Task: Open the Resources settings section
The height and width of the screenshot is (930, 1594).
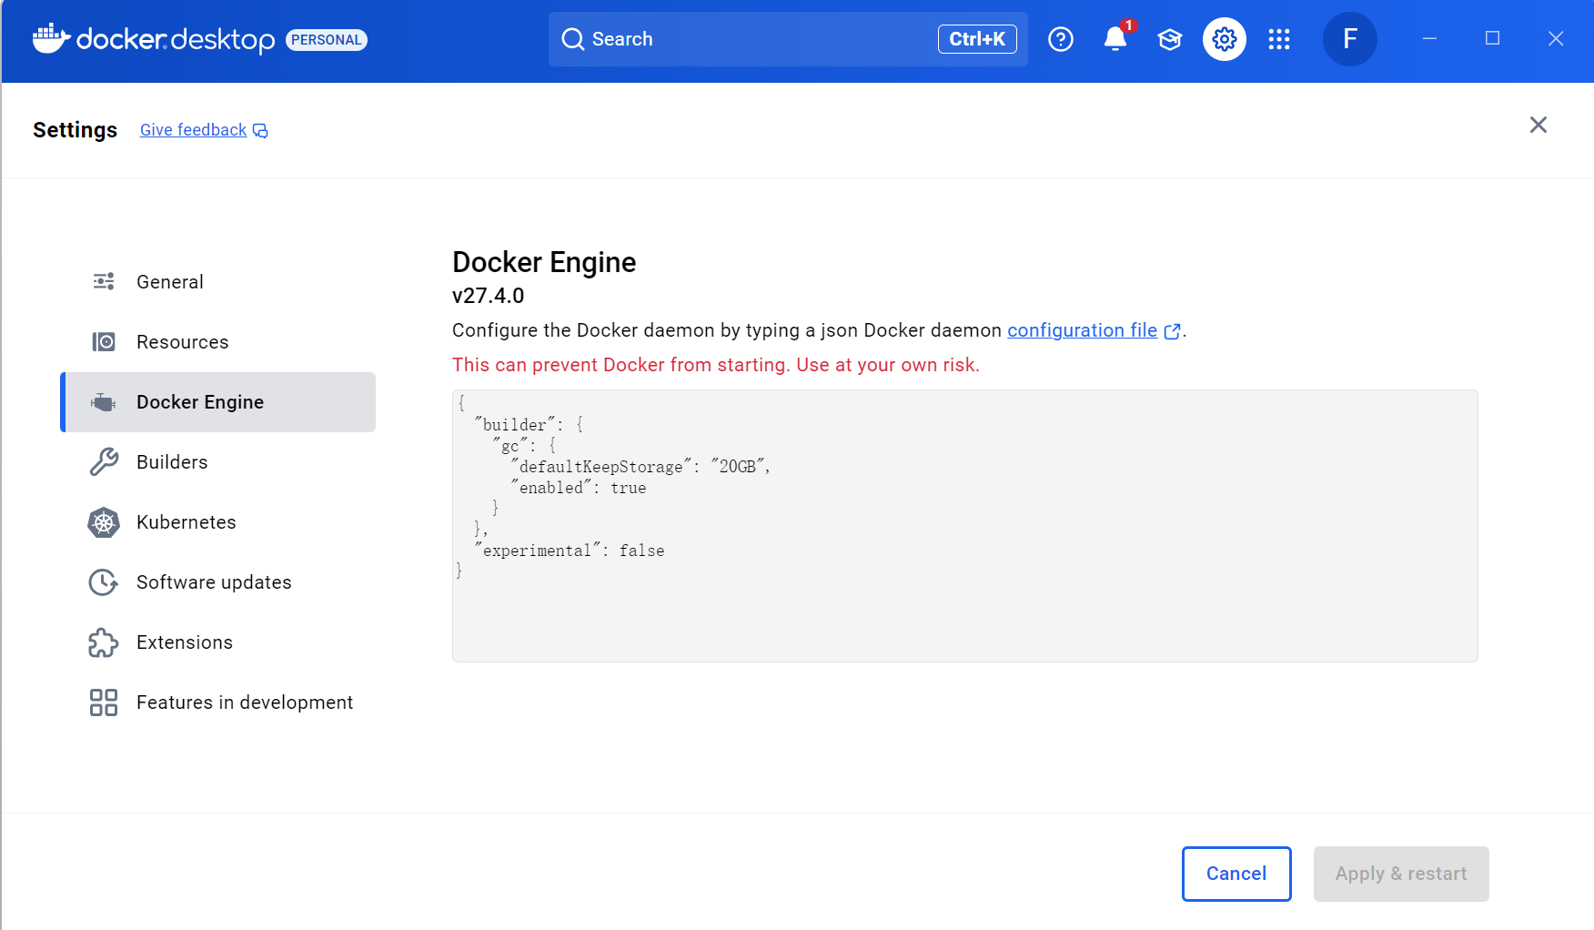Action: (218, 342)
